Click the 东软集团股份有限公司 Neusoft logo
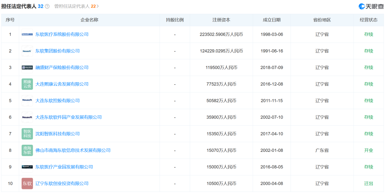The width and height of the screenshot is (386, 194). [27, 51]
